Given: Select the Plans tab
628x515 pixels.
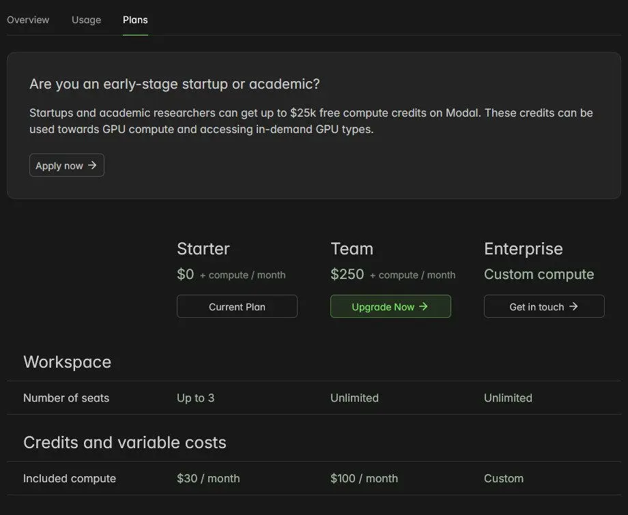Looking at the screenshot, I should [135, 20].
